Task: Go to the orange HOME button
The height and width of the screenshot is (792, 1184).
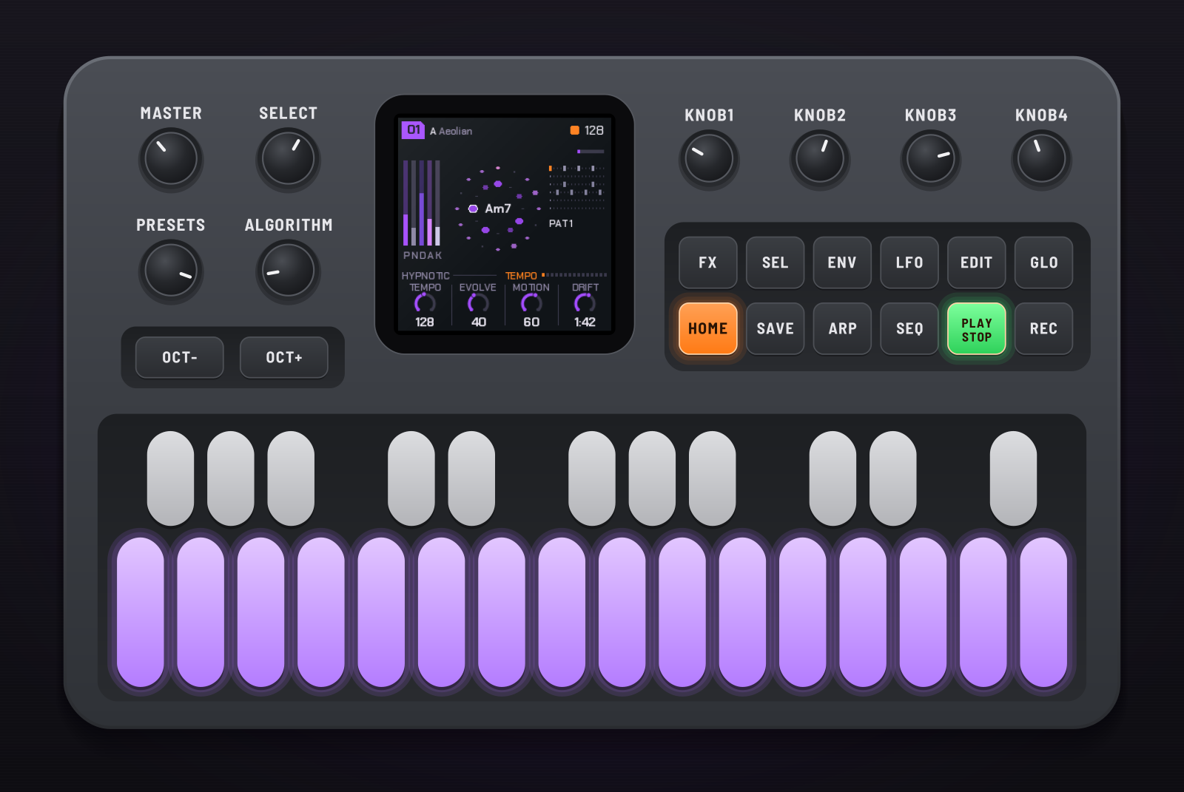Action: (x=708, y=328)
